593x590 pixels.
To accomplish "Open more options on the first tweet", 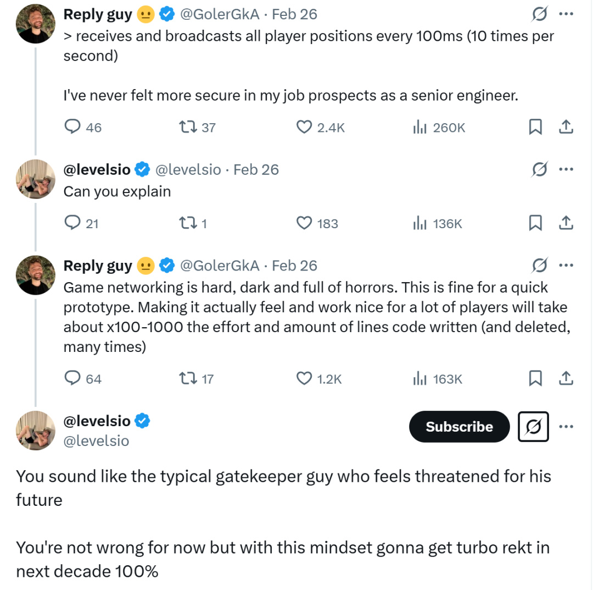I will 566,14.
